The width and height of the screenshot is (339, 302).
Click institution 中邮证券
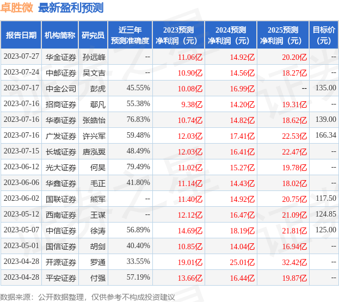61,73
